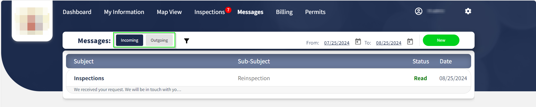Edit the To date 08/25/2024
This screenshot has height=107, width=536.
389,43
